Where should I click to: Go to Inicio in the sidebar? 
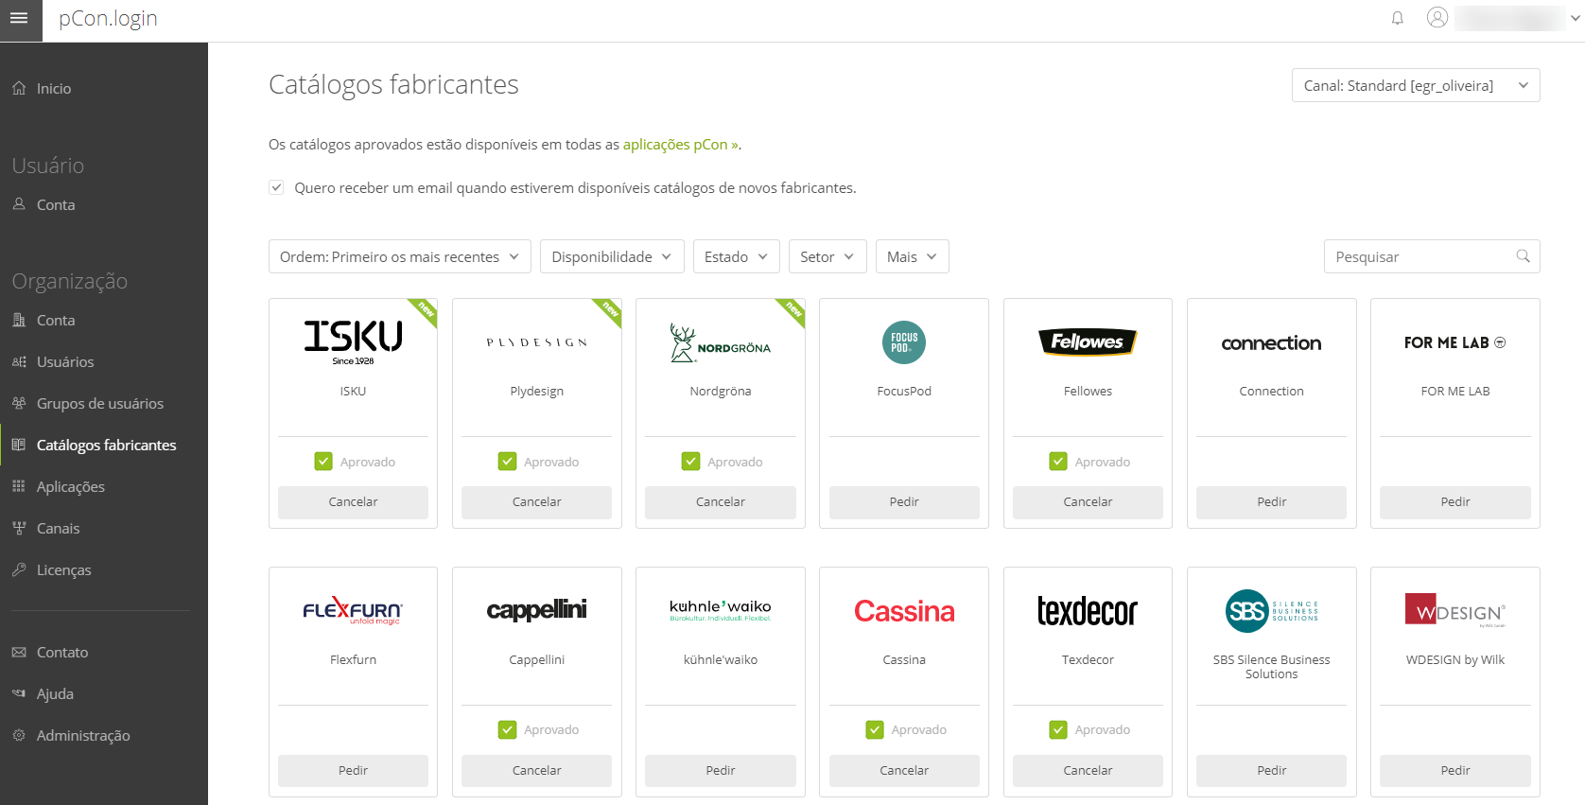pos(54,88)
